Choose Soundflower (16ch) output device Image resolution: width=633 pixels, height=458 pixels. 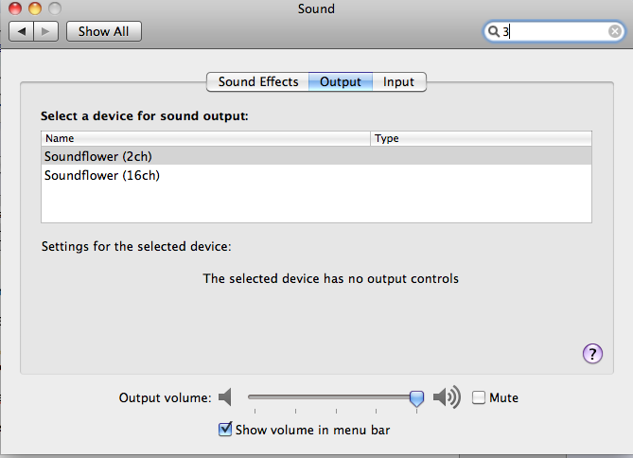[101, 175]
